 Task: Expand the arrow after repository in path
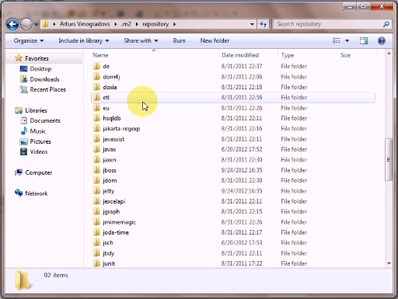point(174,24)
